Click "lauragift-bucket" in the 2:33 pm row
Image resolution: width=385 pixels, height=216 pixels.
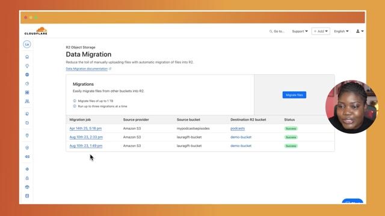(189, 137)
